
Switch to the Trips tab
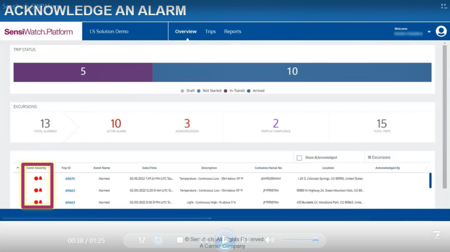(x=210, y=31)
